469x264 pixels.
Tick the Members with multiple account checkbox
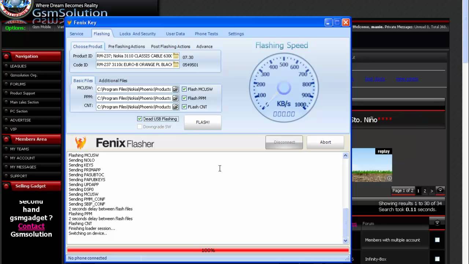437,240
